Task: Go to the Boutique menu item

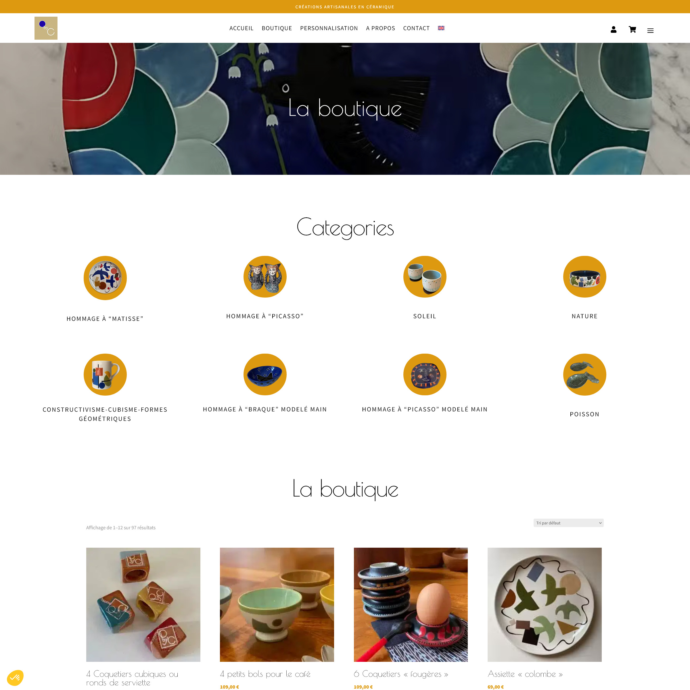Action: [277, 28]
